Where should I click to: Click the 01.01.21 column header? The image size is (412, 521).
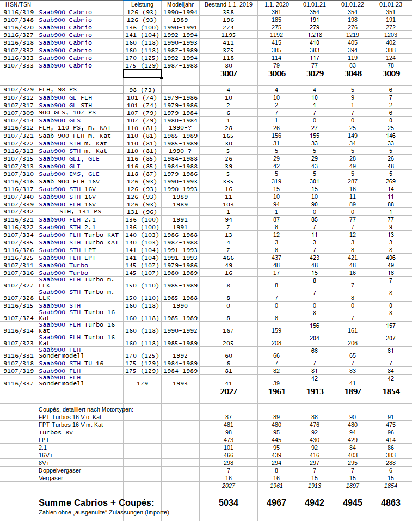tap(315, 4)
